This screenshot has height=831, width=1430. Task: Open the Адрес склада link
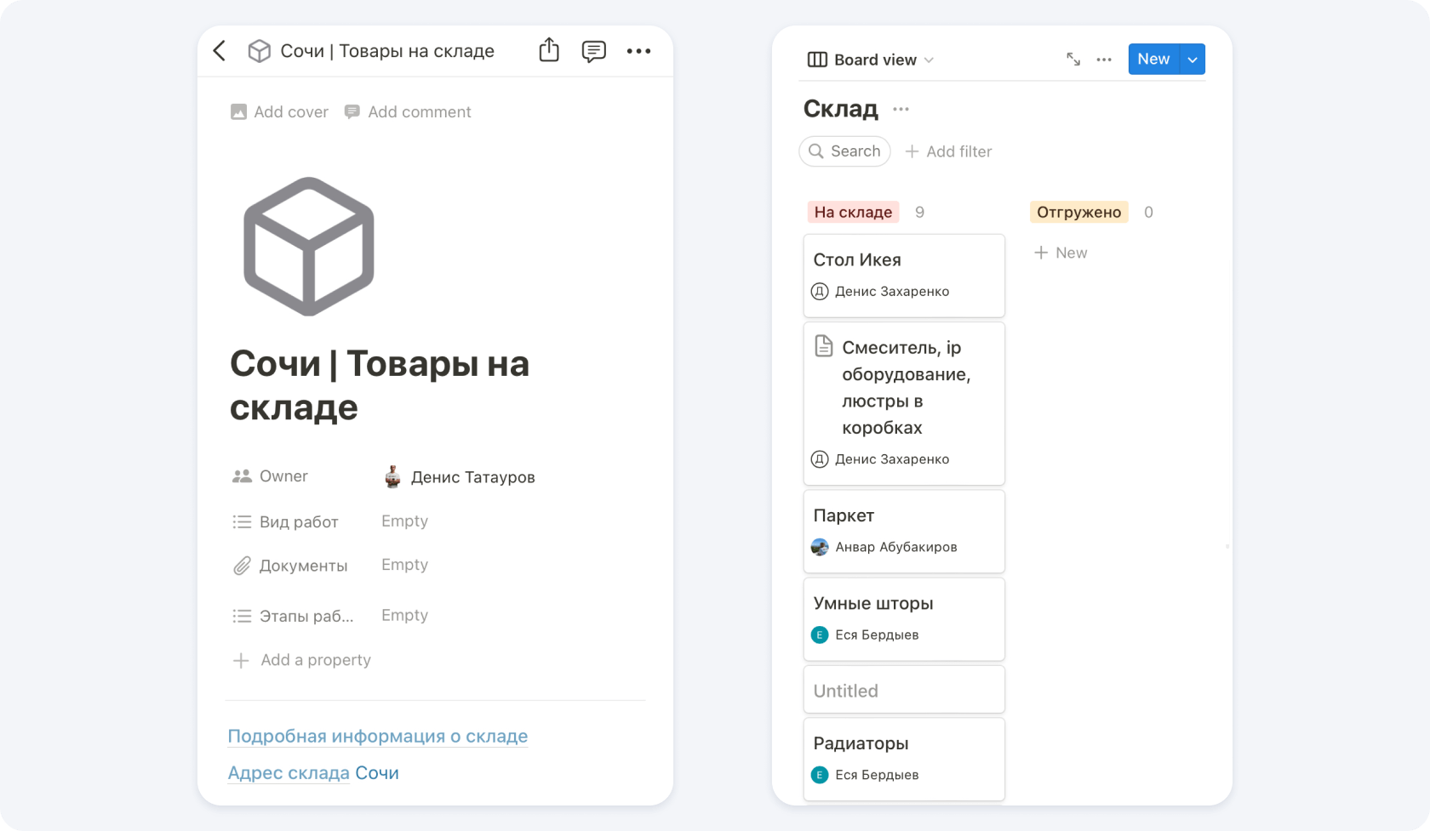pyautogui.click(x=289, y=773)
